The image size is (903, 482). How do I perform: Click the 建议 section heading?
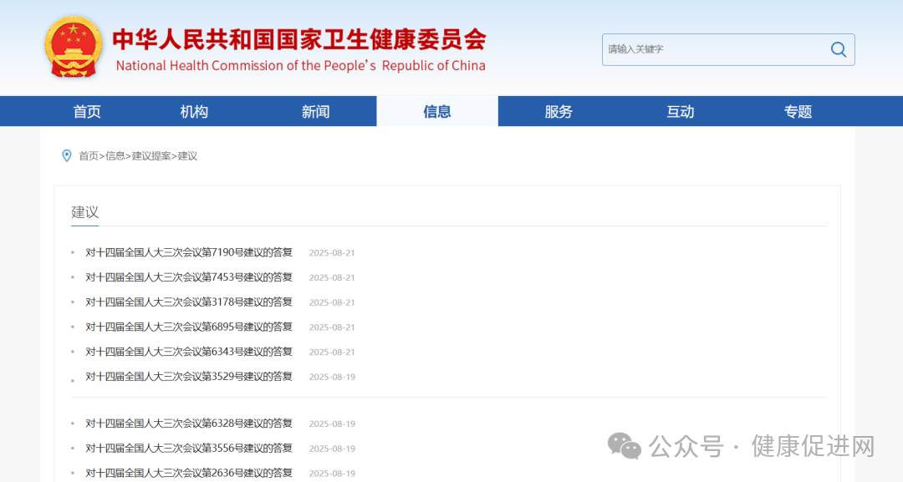(84, 211)
